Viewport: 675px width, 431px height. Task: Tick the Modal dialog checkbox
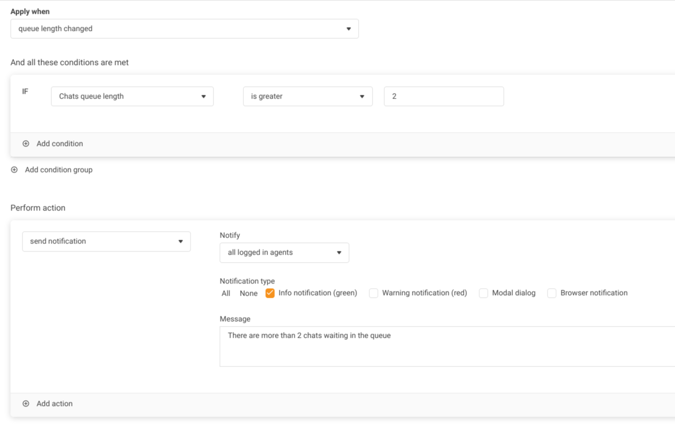click(x=483, y=293)
